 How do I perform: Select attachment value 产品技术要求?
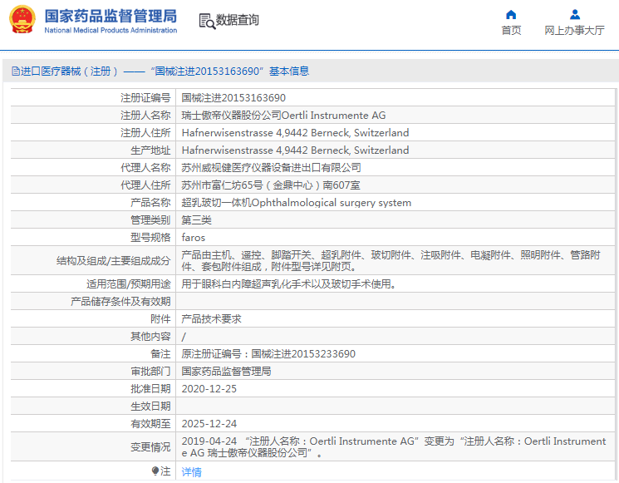211,319
